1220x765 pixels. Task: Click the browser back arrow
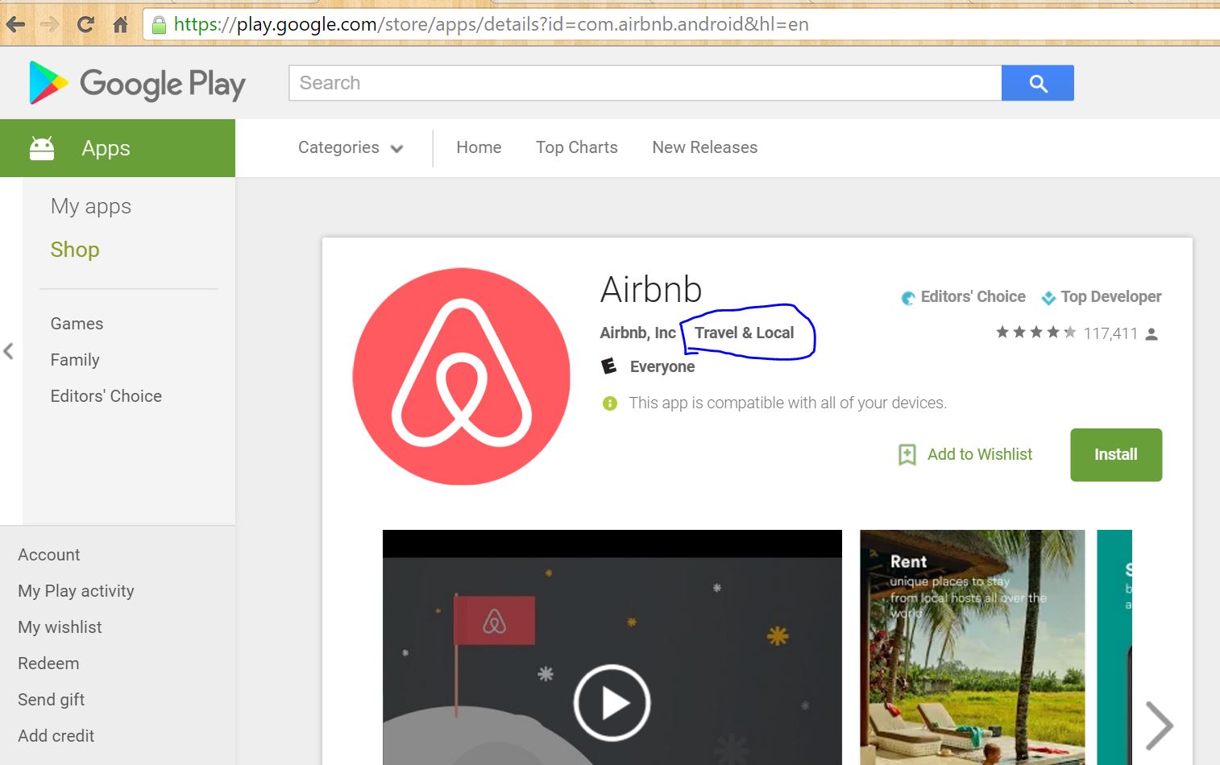(x=15, y=25)
